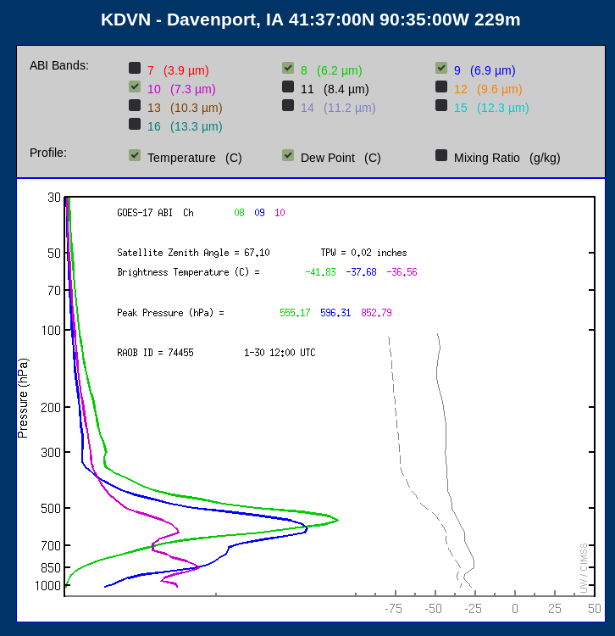The image size is (615, 636).
Task: Click the green '8 (6.2 µm)' label
Action: tap(331, 70)
